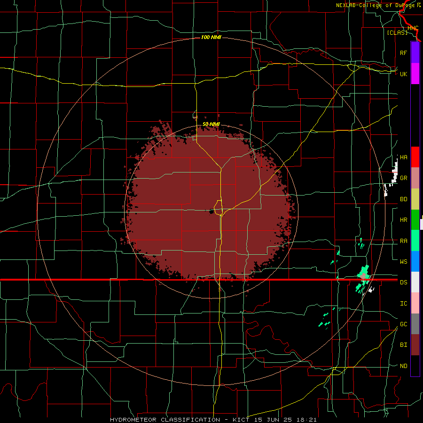Click the BD legend label
The image size is (423, 423).
(403, 199)
